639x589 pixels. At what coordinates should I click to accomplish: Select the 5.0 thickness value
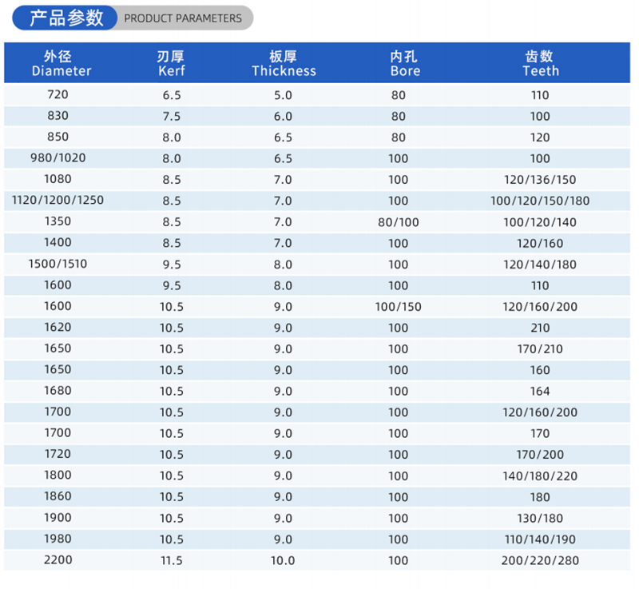284,95
